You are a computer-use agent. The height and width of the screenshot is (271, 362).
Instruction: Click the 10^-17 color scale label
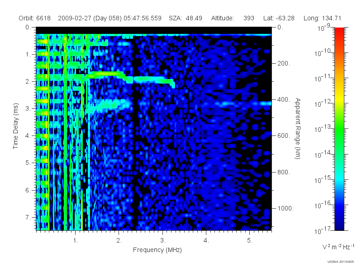pyautogui.click(x=323, y=230)
